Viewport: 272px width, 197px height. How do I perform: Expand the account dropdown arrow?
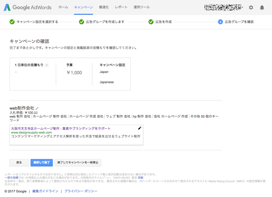(x=243, y=7)
